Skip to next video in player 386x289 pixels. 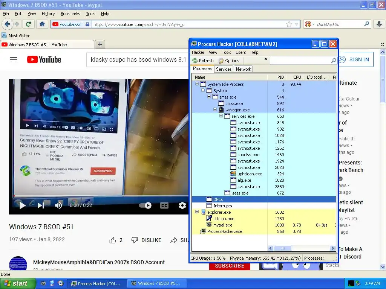pyautogui.click(x=41, y=205)
